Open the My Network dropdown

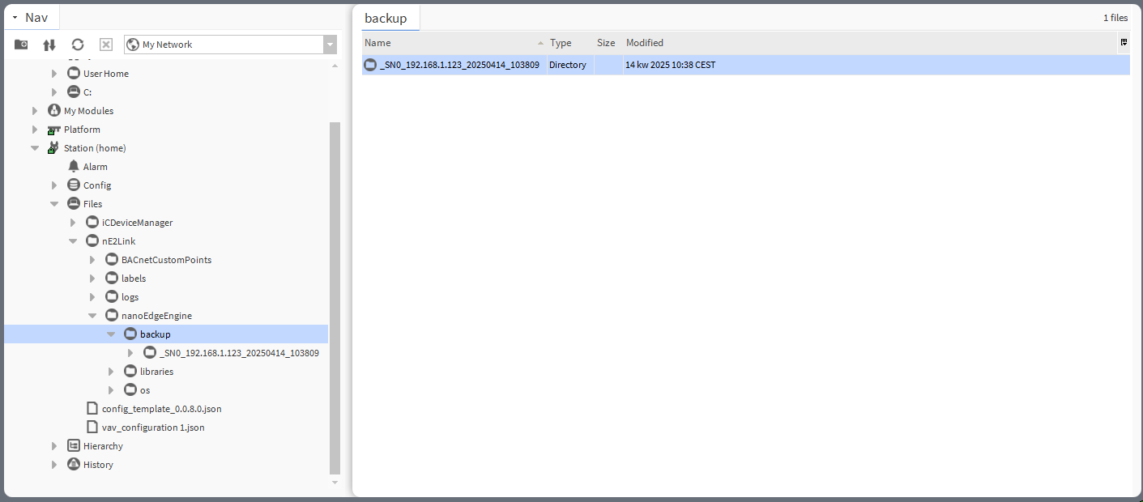coord(330,45)
